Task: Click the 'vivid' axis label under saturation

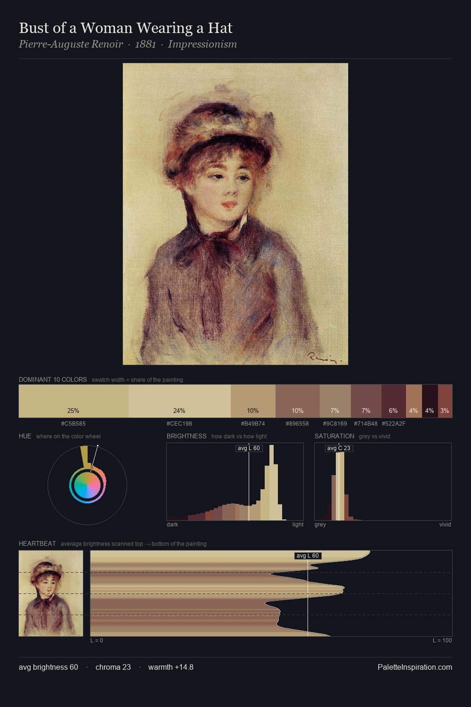Action: pos(445,525)
